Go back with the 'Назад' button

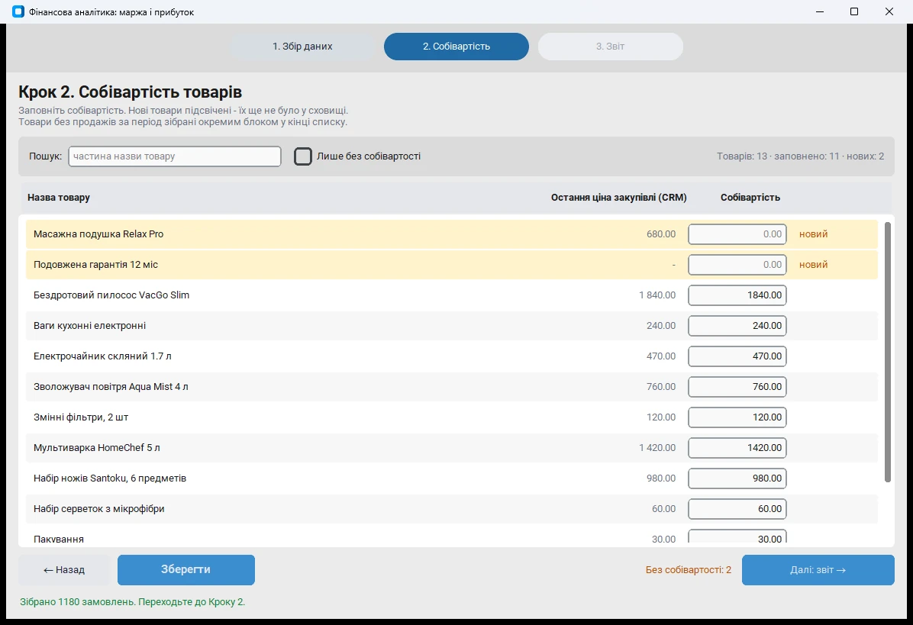point(64,570)
